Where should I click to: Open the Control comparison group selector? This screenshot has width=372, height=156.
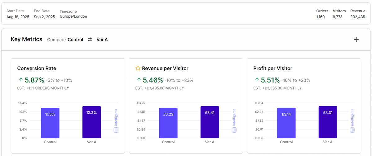click(x=75, y=40)
